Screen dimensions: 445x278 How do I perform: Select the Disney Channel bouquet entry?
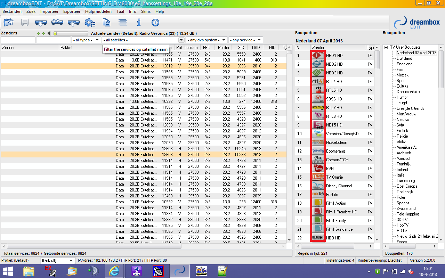334,186
